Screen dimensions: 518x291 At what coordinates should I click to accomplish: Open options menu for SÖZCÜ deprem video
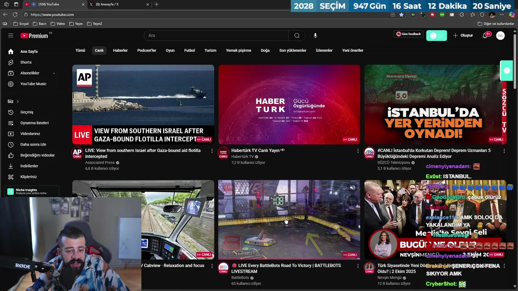504,151
